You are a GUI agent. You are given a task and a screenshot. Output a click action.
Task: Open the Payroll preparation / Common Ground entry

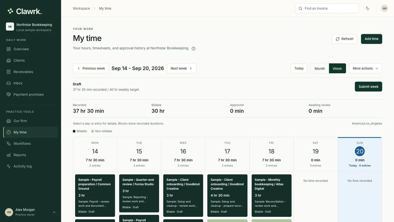click(95, 195)
